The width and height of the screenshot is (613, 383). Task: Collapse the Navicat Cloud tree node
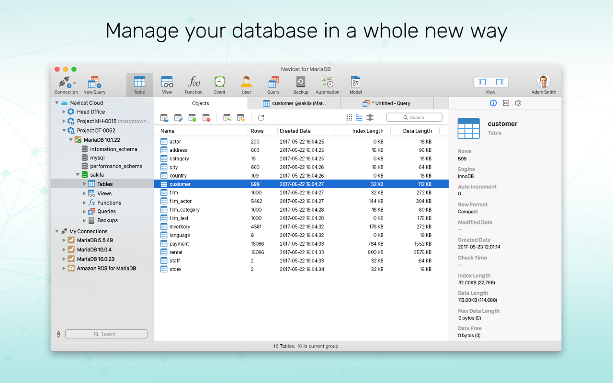(57, 103)
